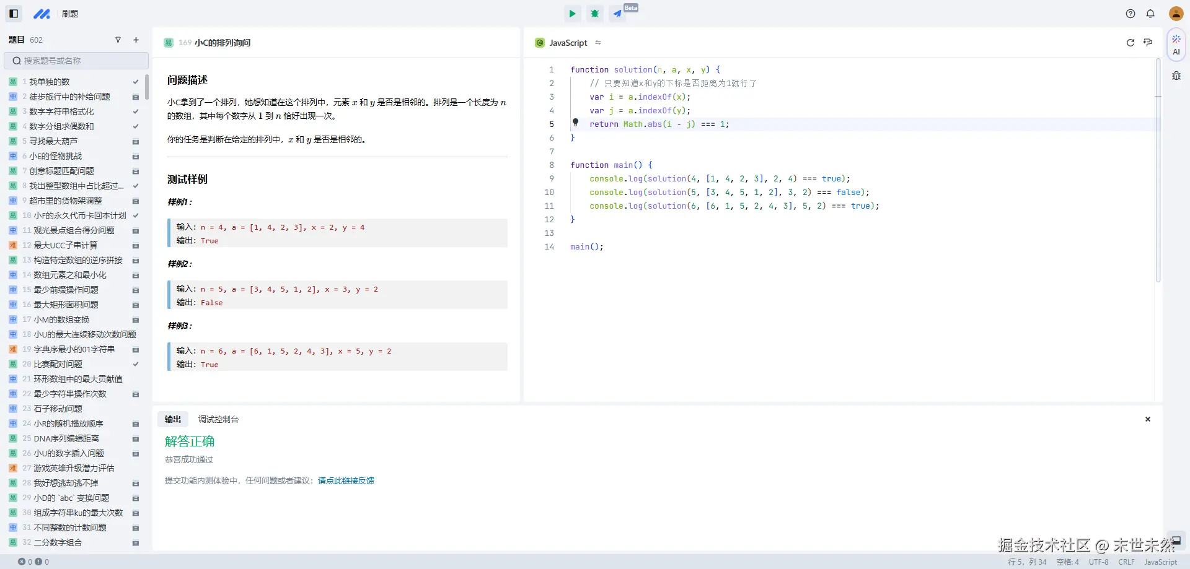Open the user avatar menu
Viewport: 1190px width, 569px height.
click(x=1176, y=14)
